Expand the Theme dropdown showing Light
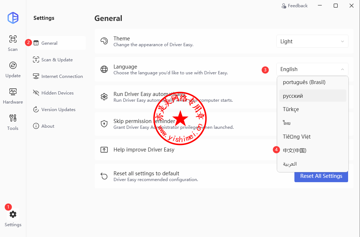The height and width of the screenshot is (237, 360). tap(312, 41)
